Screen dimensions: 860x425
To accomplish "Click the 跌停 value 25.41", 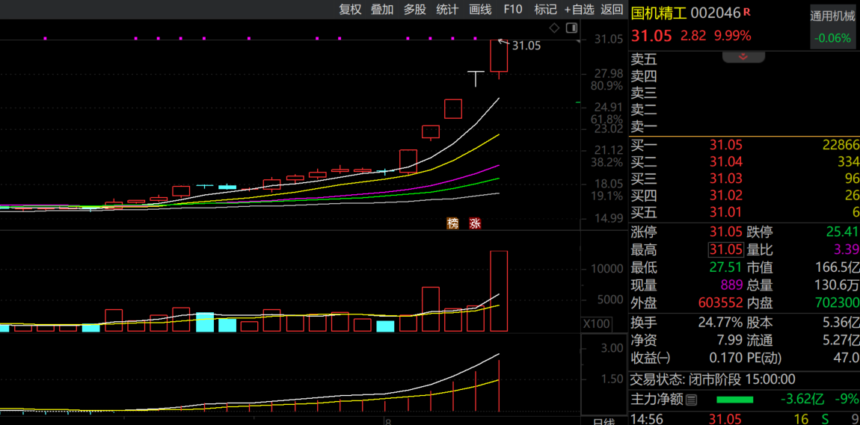I will (844, 232).
